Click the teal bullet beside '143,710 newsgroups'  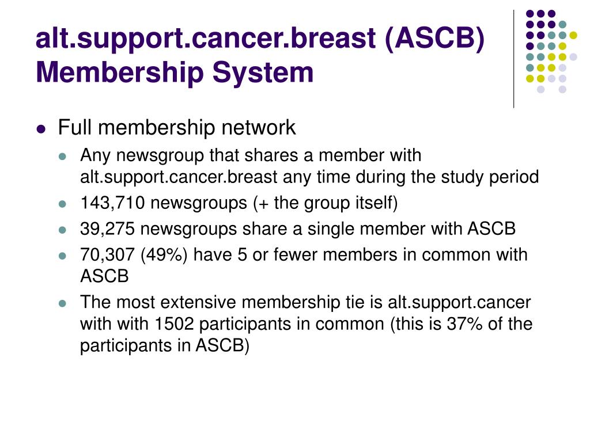pyautogui.click(x=62, y=204)
